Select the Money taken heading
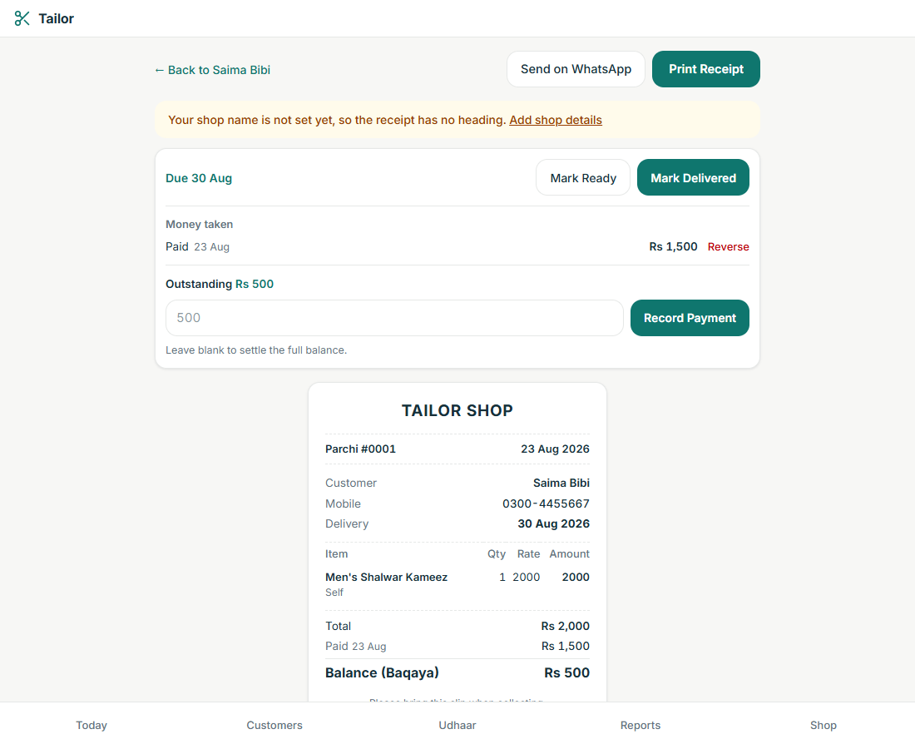 199,224
